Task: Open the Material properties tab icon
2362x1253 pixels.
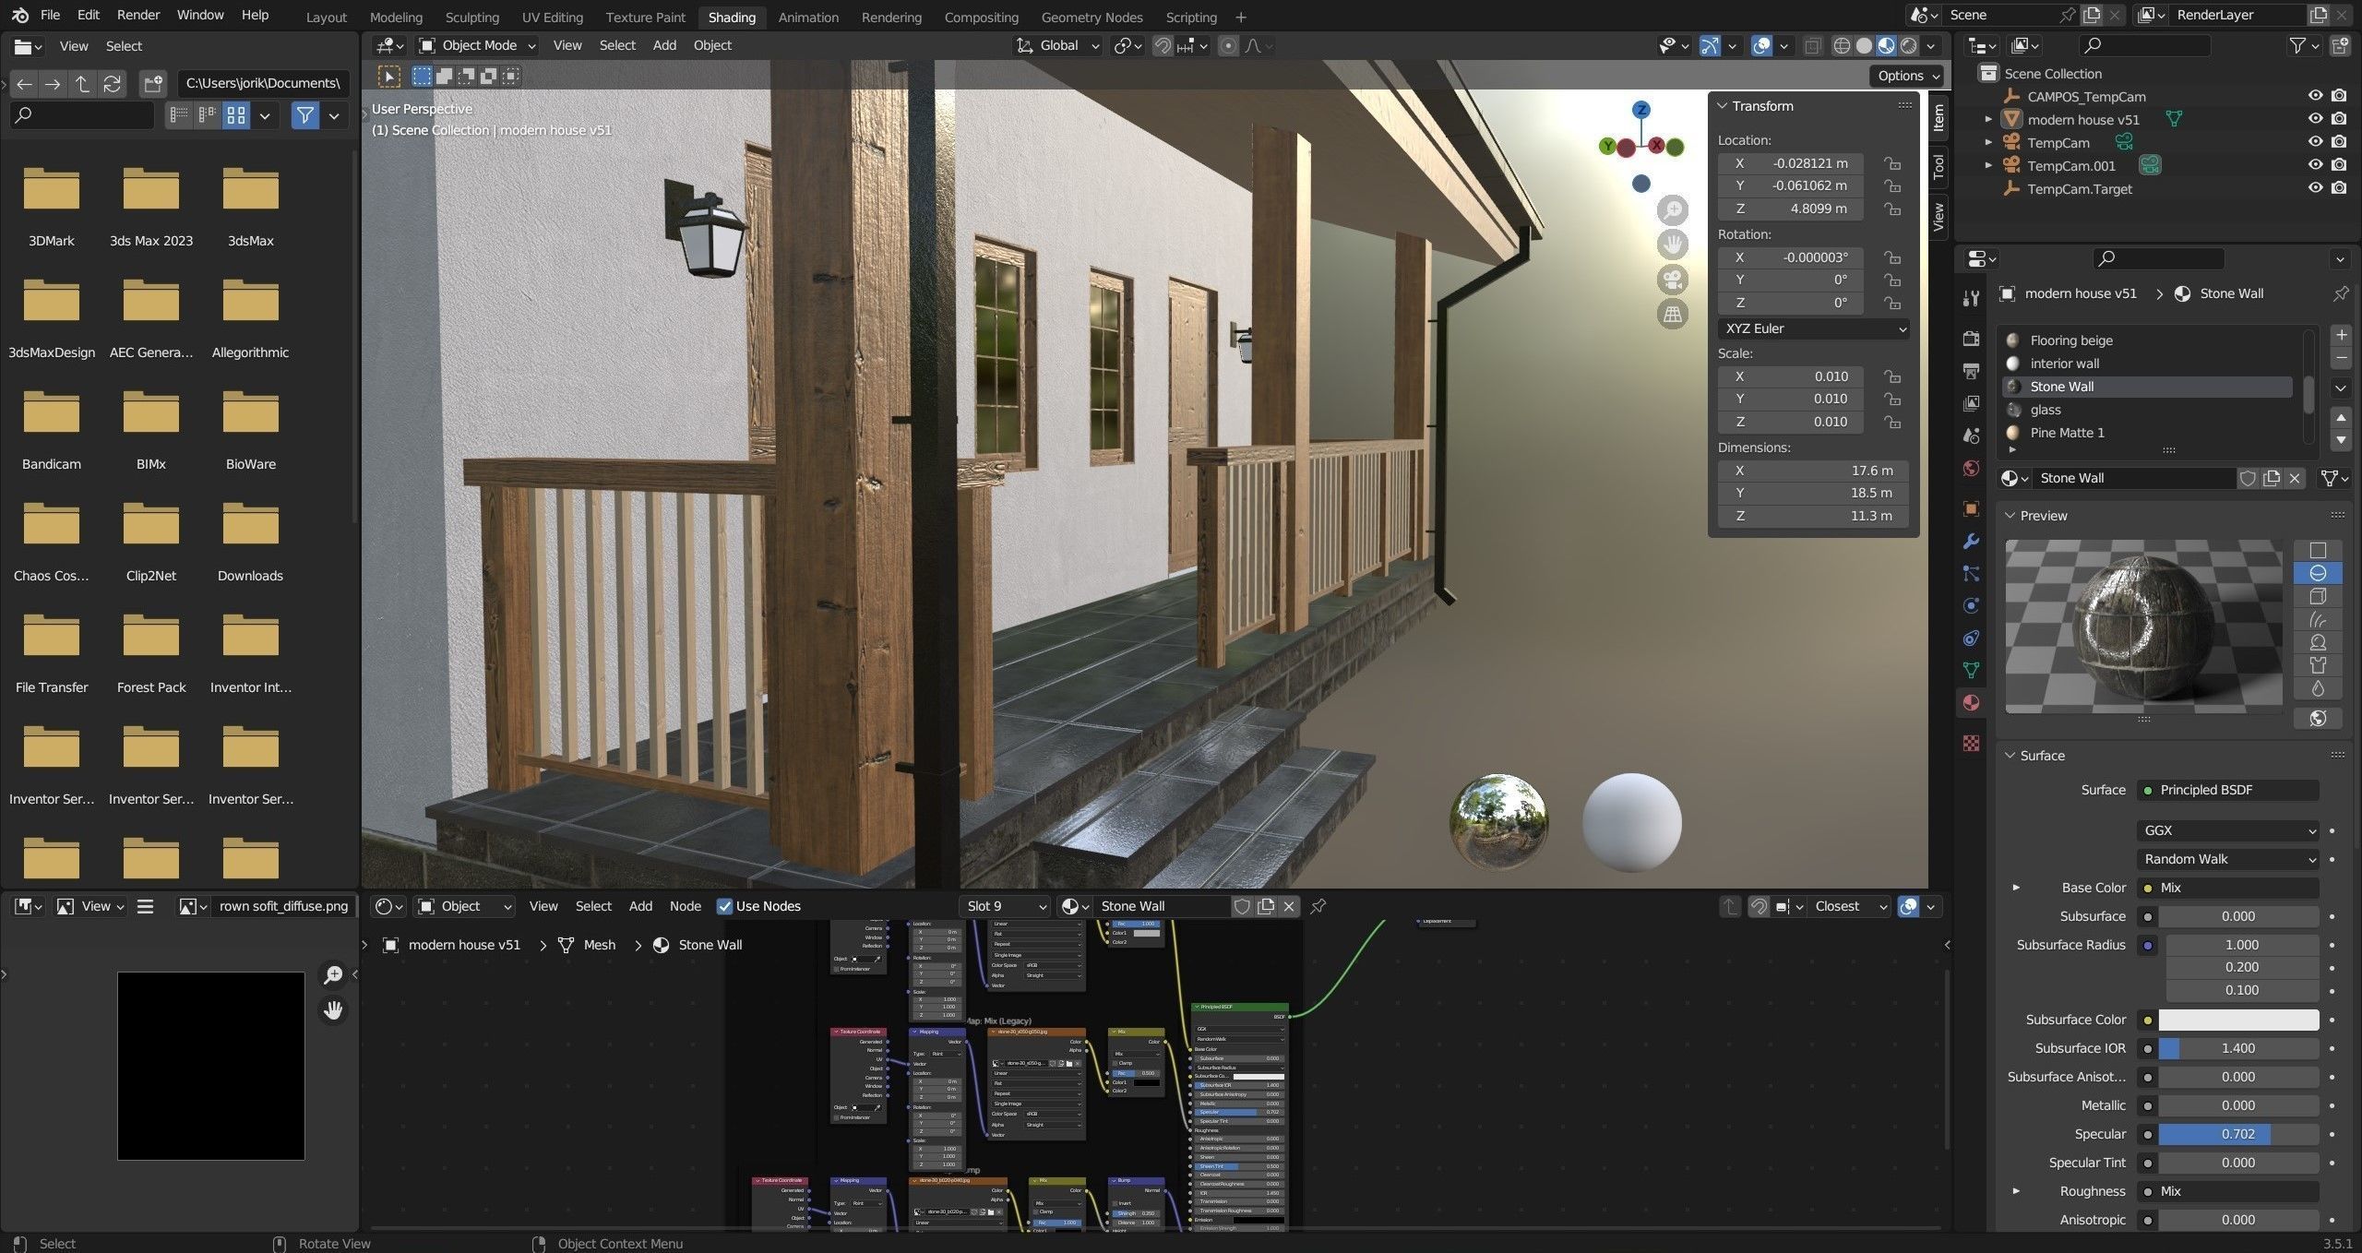Action: coord(1971,703)
